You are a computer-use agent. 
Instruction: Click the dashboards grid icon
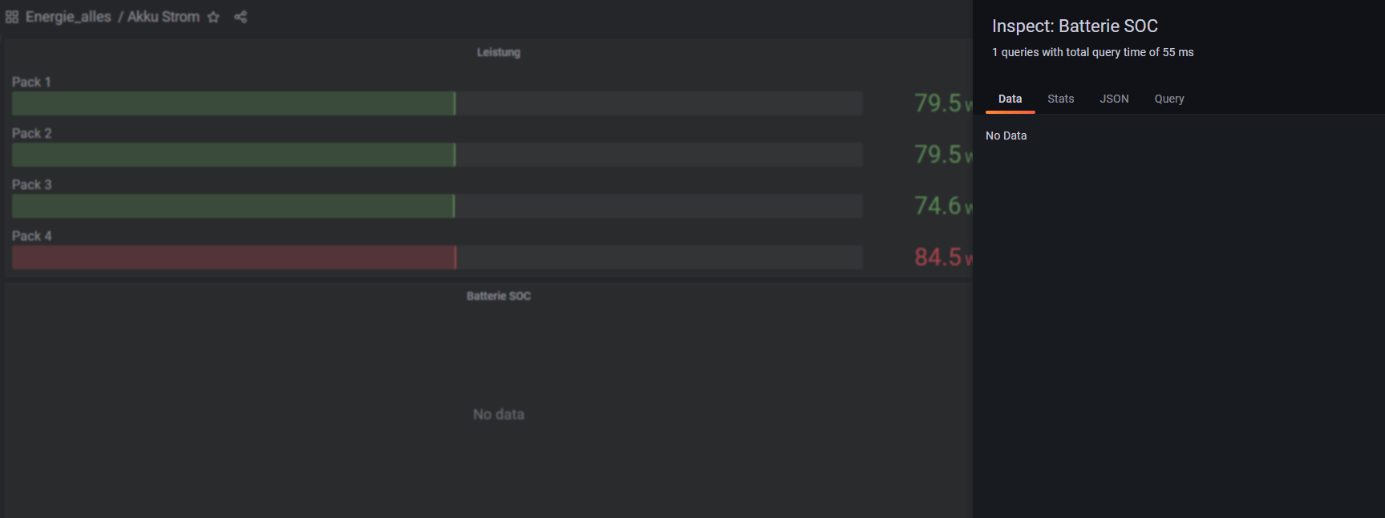(12, 17)
